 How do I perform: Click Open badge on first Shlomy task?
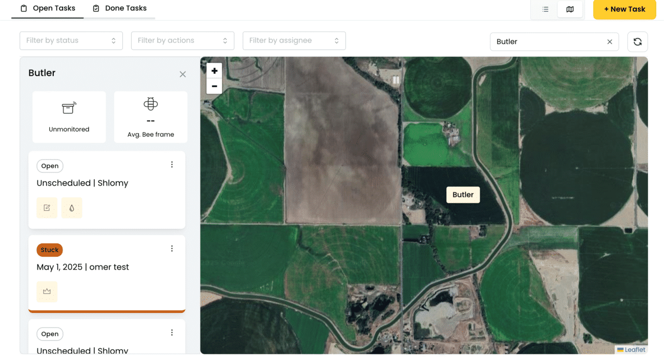[x=50, y=166]
